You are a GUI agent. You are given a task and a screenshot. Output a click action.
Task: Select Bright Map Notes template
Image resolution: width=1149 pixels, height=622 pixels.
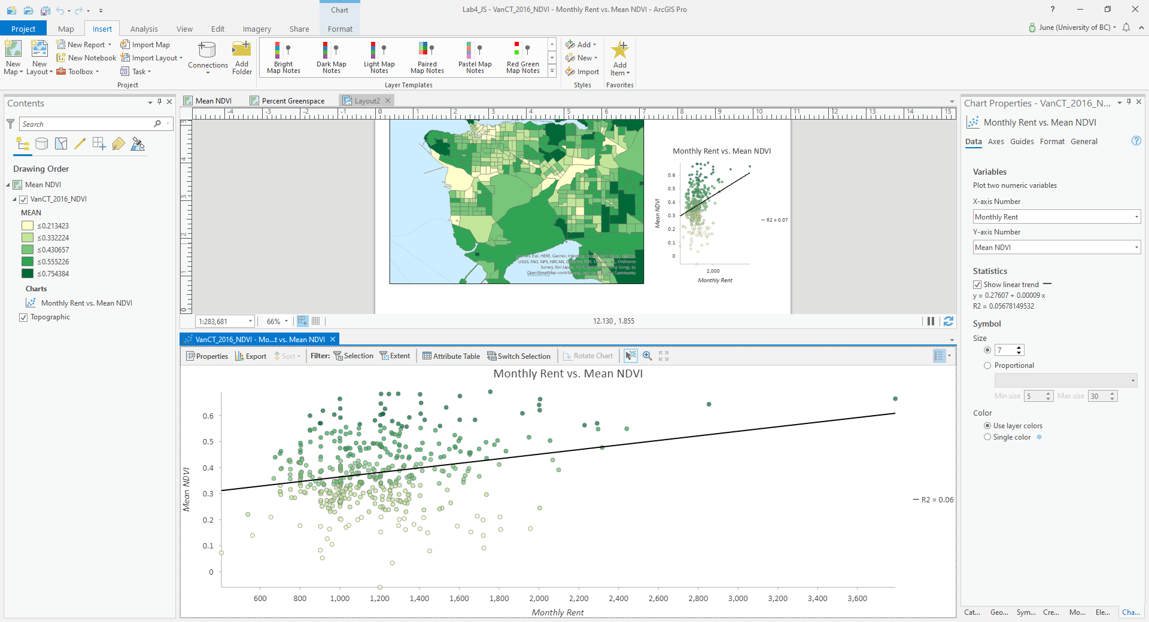coord(283,57)
